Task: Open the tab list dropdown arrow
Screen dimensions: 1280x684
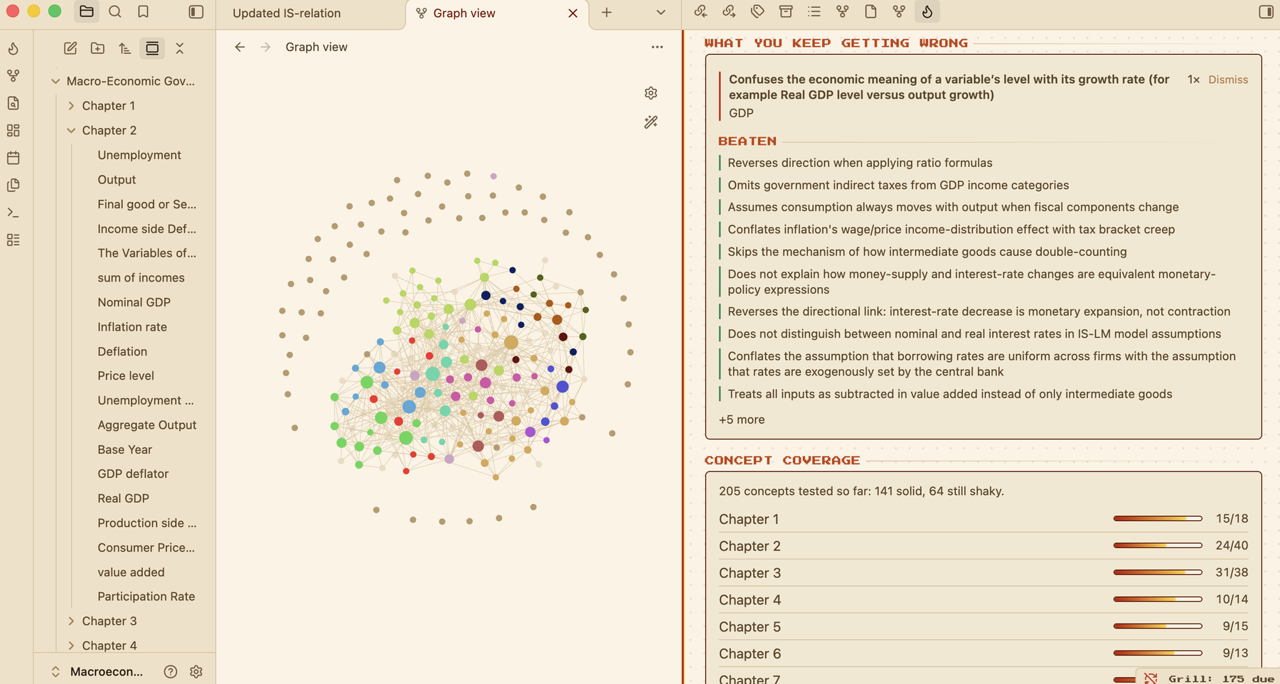Action: click(x=661, y=13)
